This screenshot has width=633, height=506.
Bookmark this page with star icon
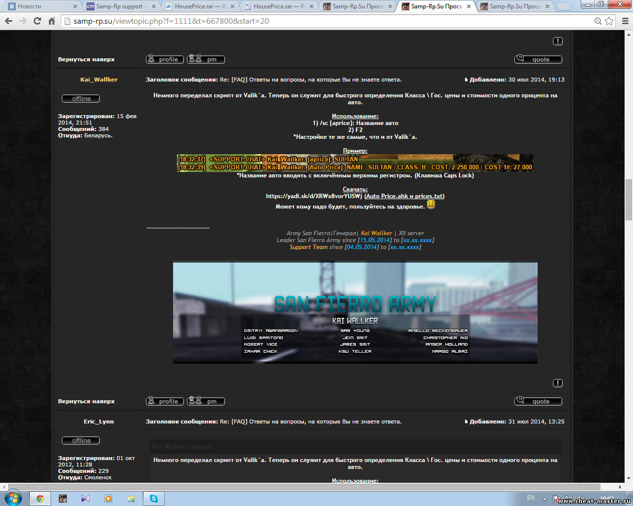click(609, 21)
